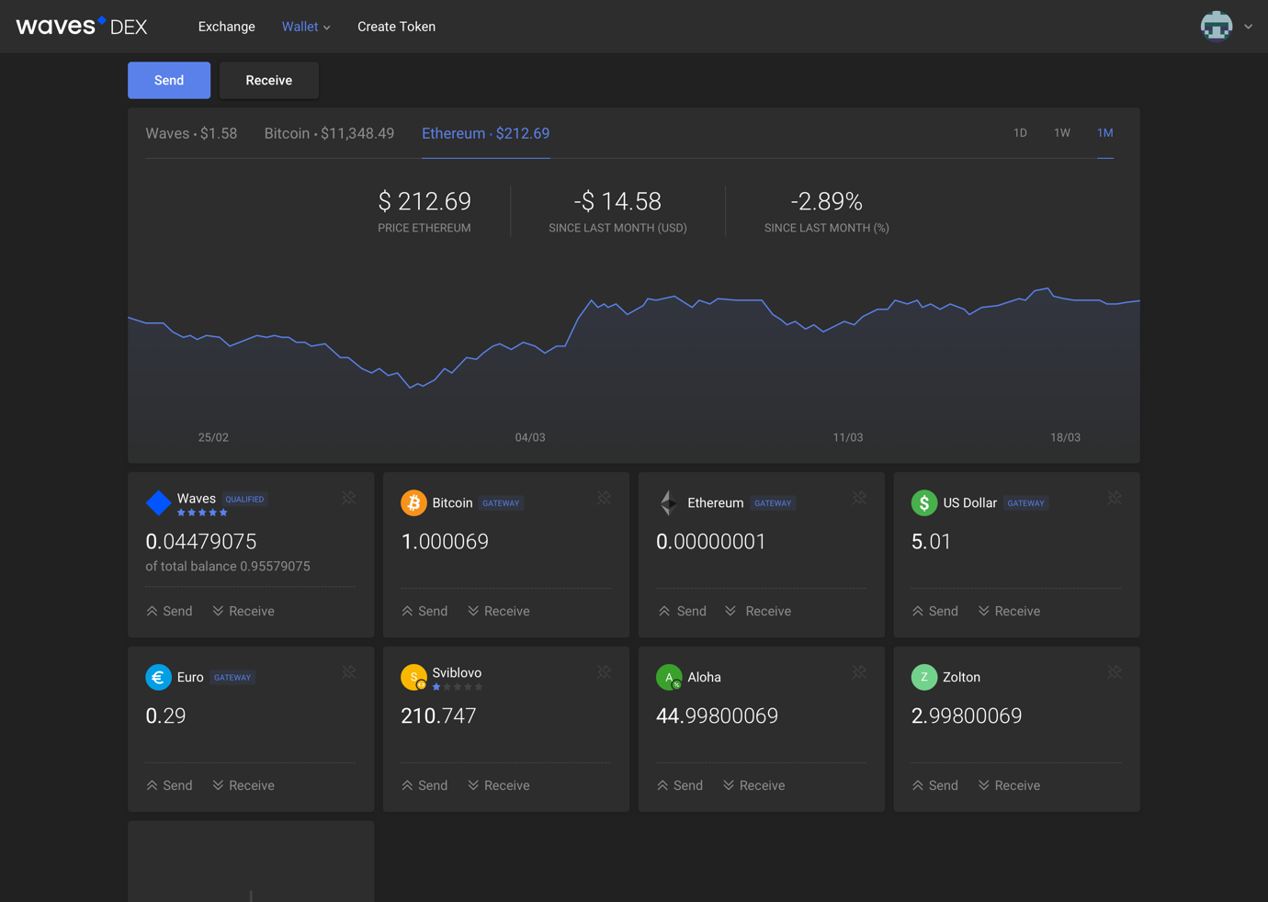Click the Waves DEX logo
1268x902 pixels.
82,26
